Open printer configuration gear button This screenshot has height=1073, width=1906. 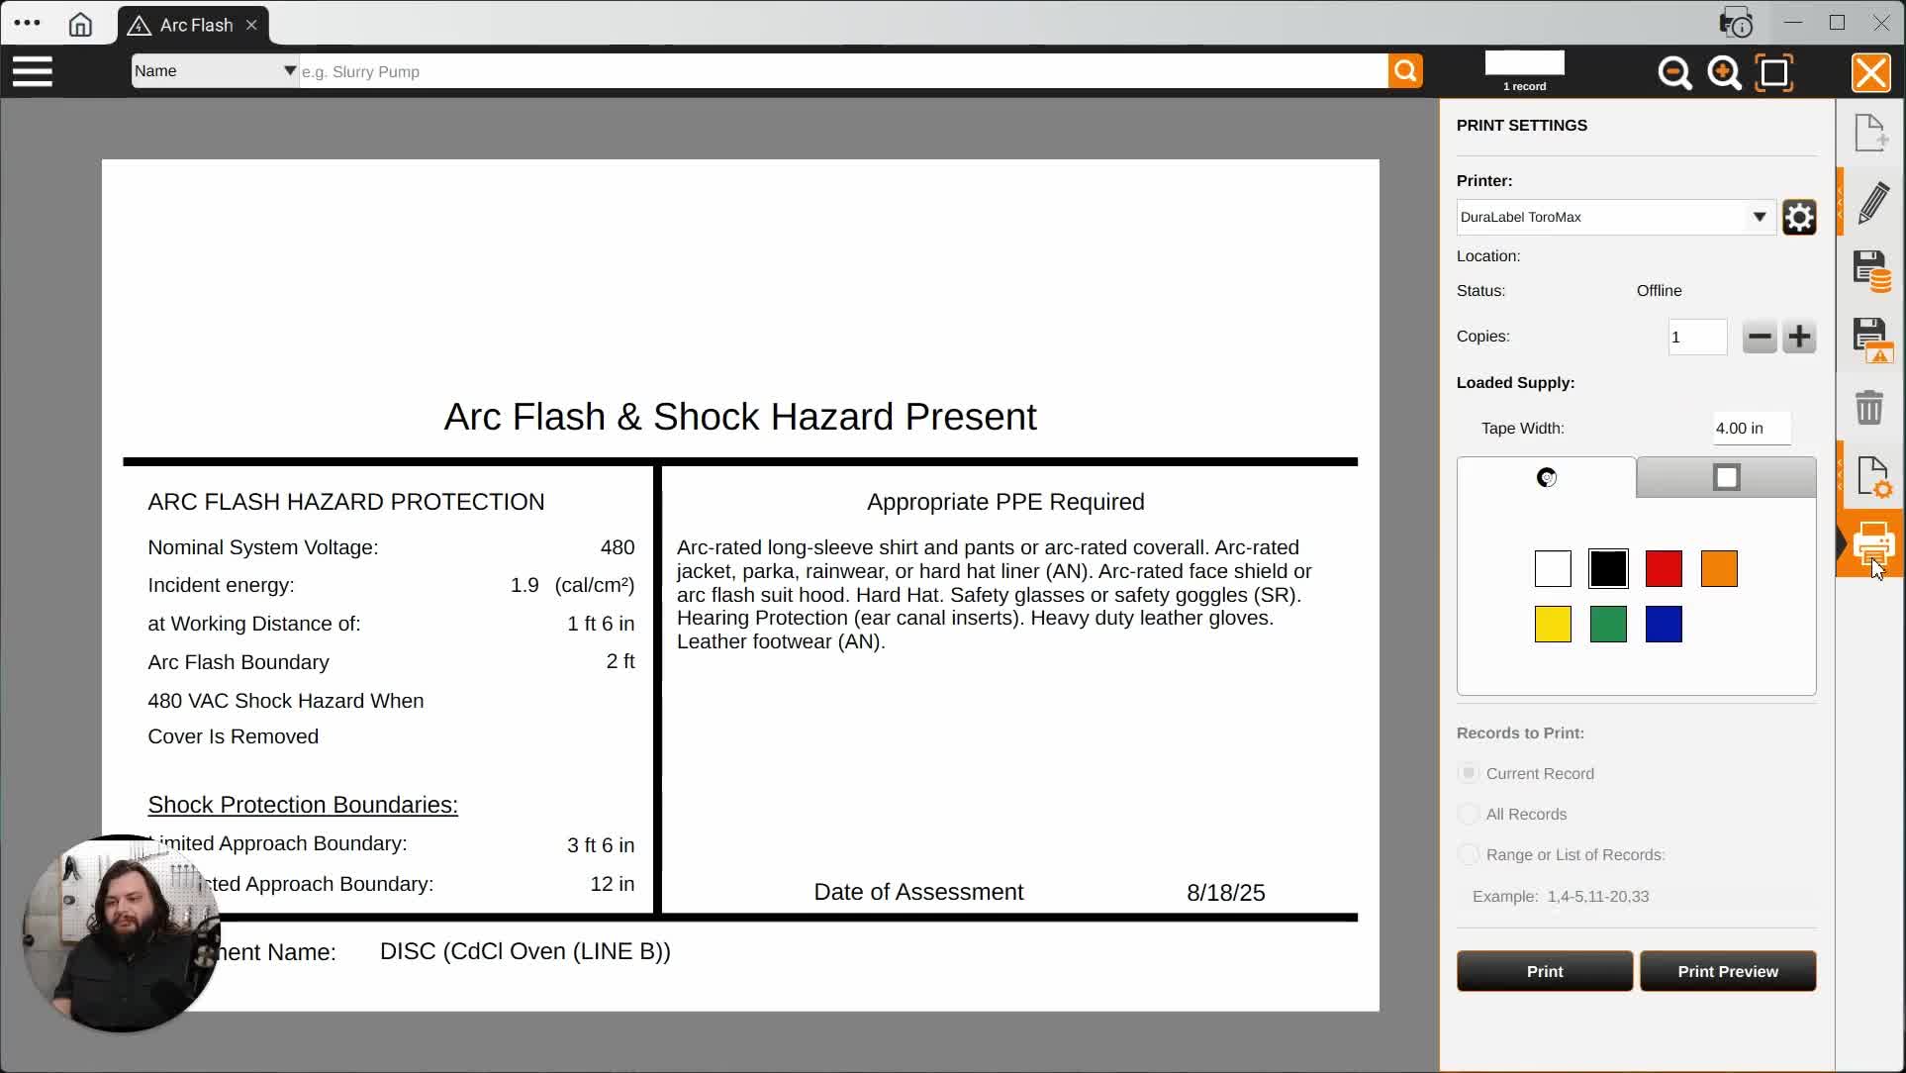(1799, 217)
